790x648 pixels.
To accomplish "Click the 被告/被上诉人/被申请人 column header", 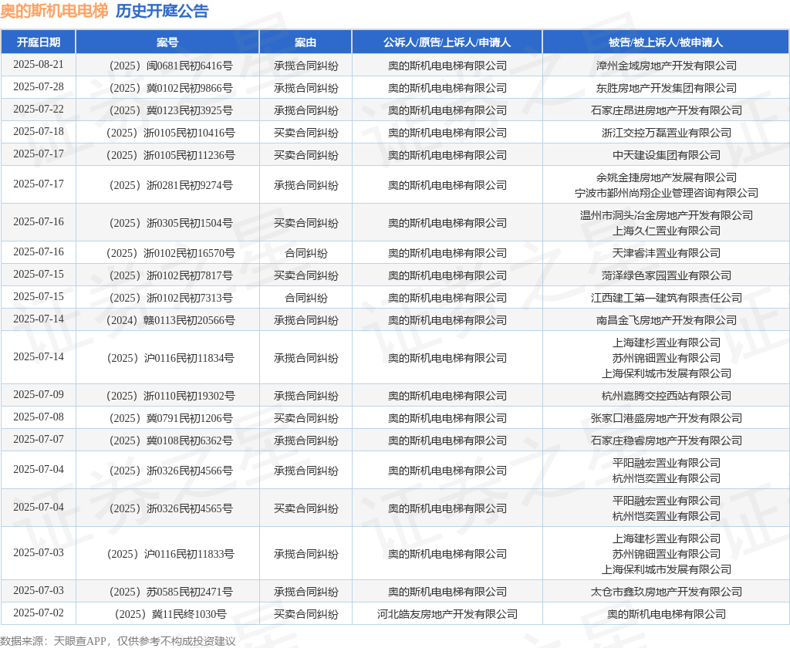I will pos(666,42).
